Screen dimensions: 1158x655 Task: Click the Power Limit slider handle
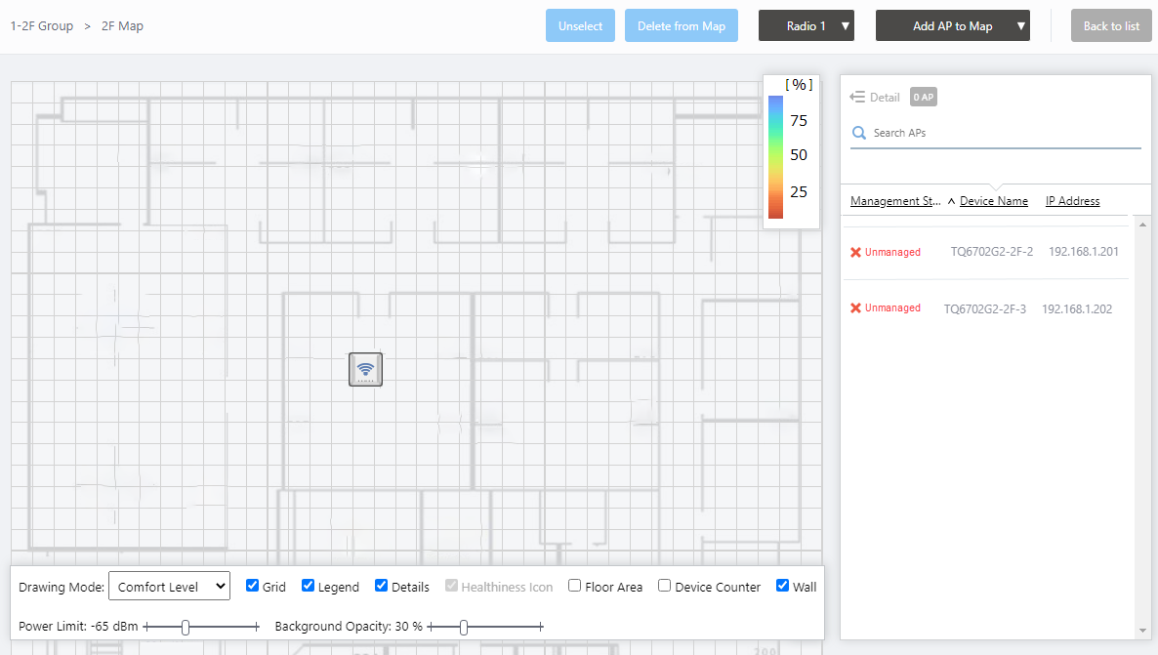(x=186, y=627)
